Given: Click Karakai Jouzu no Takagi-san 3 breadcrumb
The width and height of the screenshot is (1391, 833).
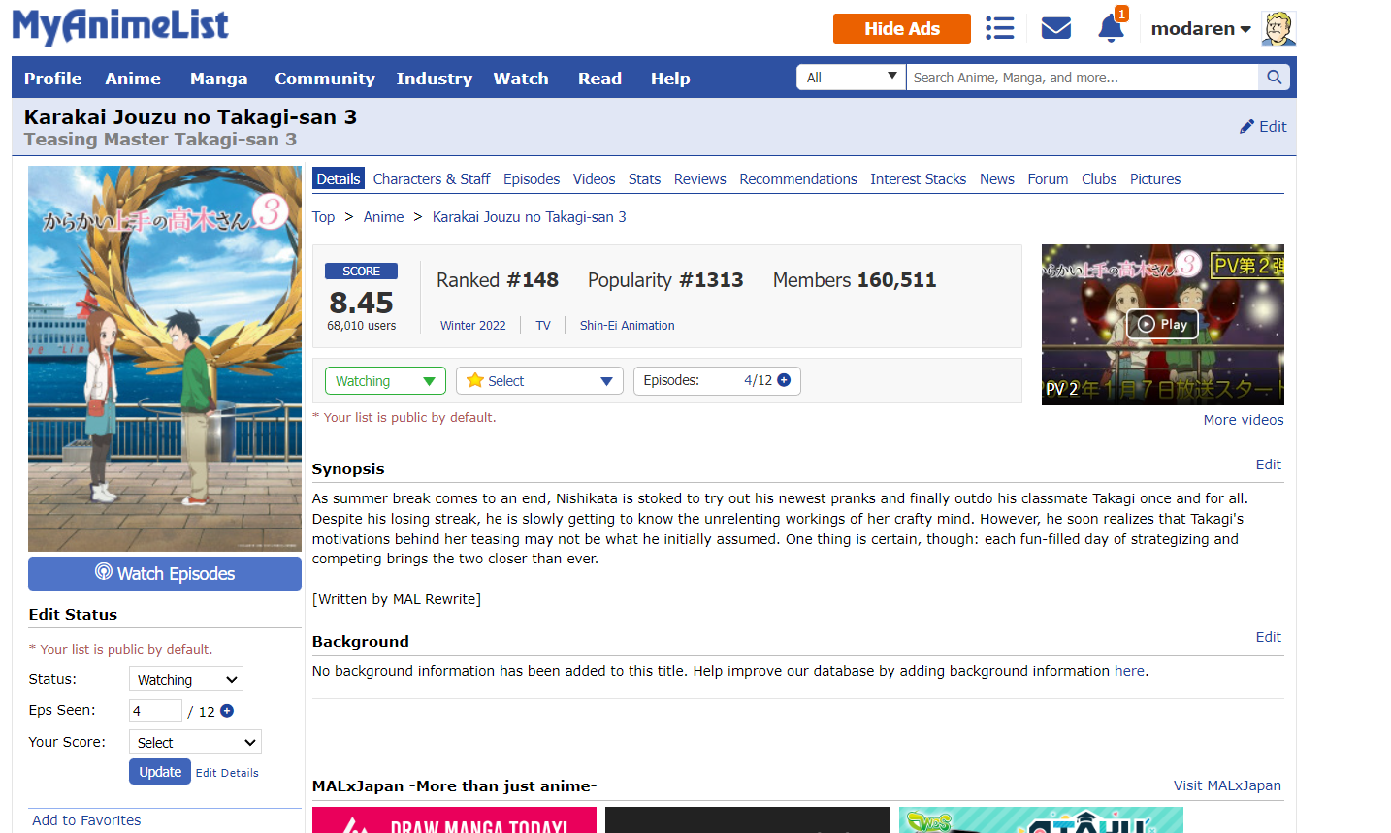Looking at the screenshot, I should [529, 217].
